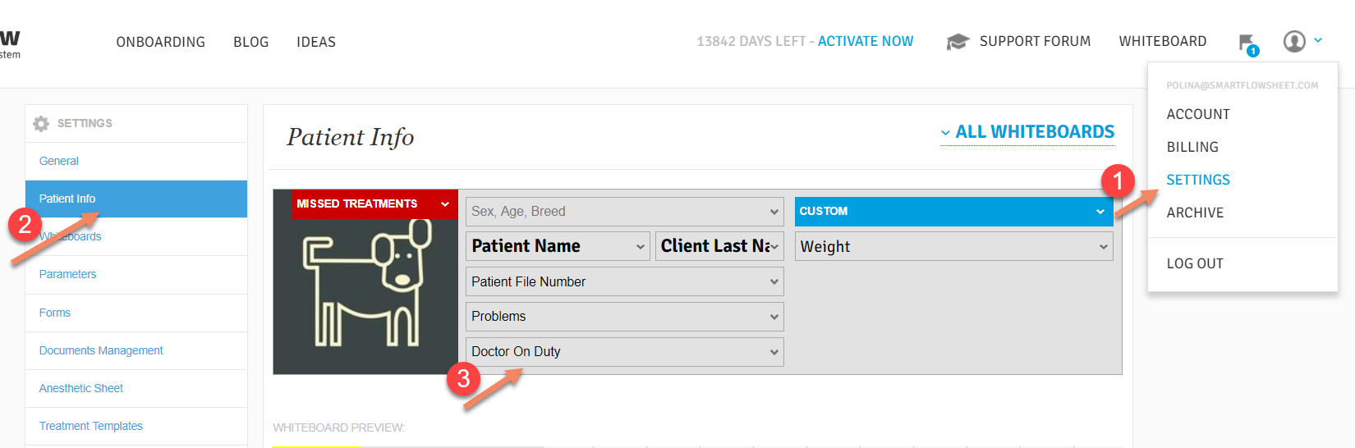This screenshot has height=448, width=1355.
Task: Open the Weight field dropdown
Action: coord(953,246)
